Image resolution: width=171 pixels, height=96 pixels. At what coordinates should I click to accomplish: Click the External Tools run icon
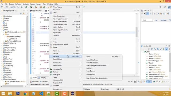[36, 7]
